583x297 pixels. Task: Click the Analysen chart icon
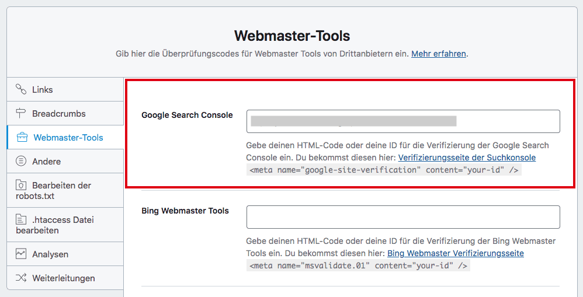[21, 254]
